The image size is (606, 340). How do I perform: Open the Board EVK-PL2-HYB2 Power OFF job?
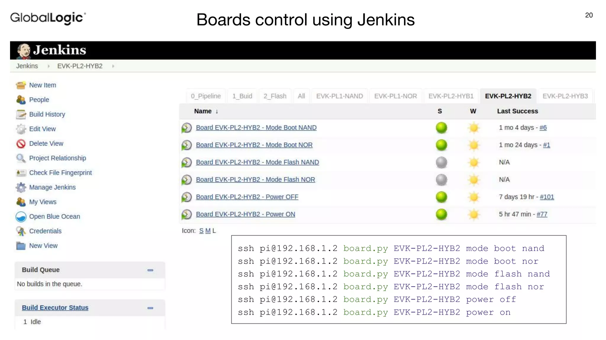point(247,197)
